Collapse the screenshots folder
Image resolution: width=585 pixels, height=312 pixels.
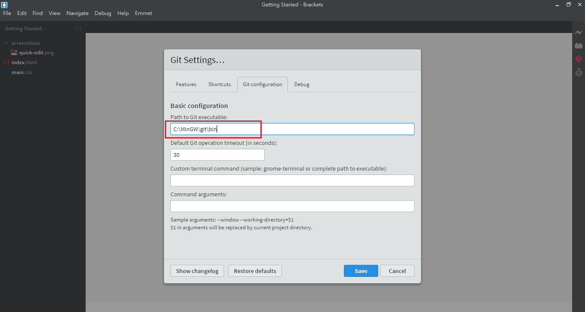point(6,43)
